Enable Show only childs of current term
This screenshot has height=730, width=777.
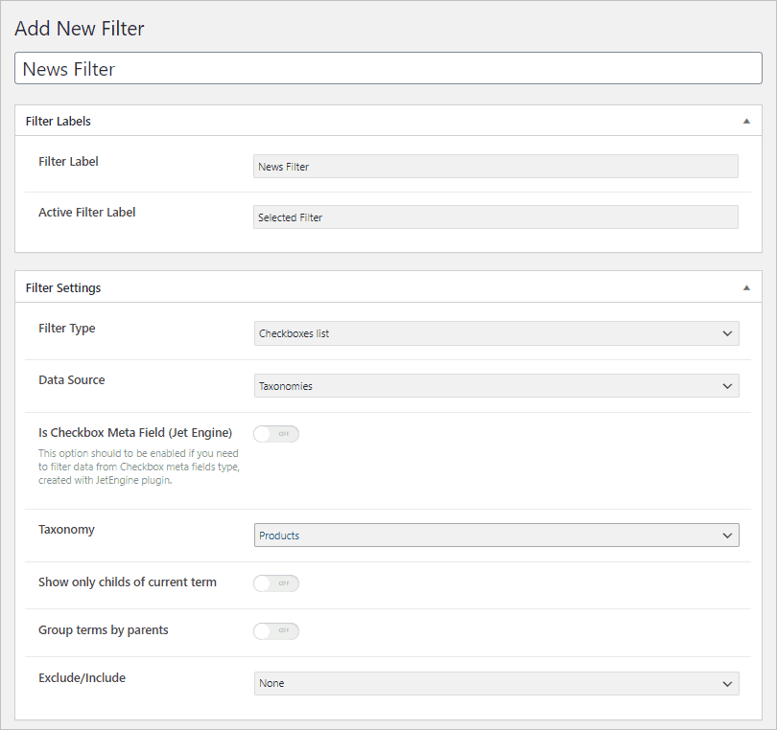[275, 582]
